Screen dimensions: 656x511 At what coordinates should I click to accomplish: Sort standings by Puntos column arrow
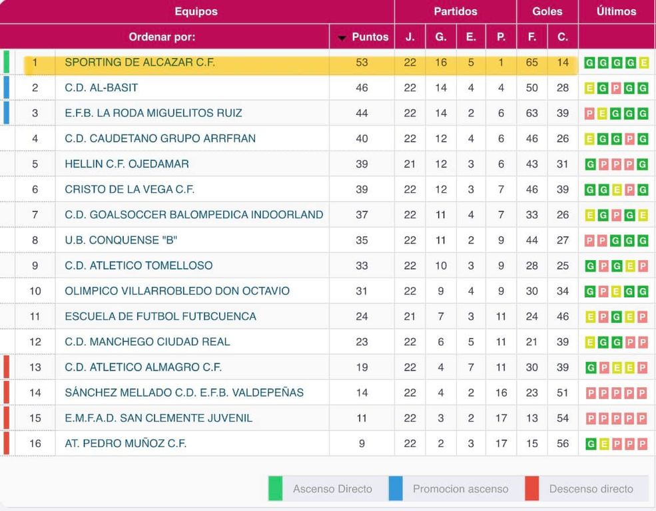point(362,37)
